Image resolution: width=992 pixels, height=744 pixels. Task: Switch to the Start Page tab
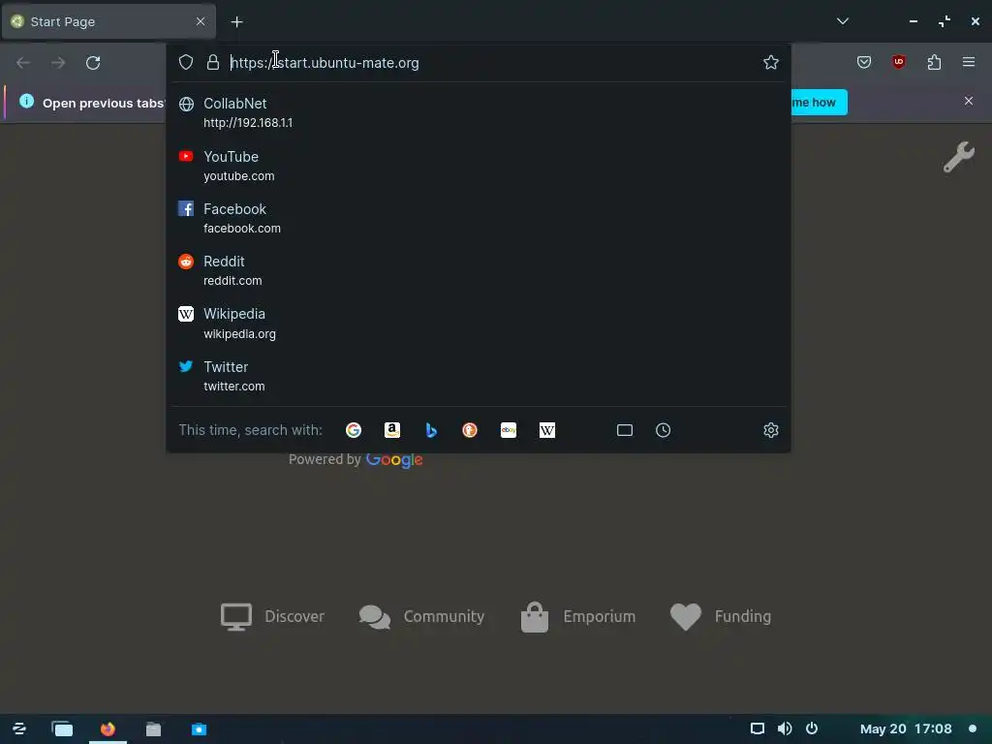pyautogui.click(x=108, y=21)
